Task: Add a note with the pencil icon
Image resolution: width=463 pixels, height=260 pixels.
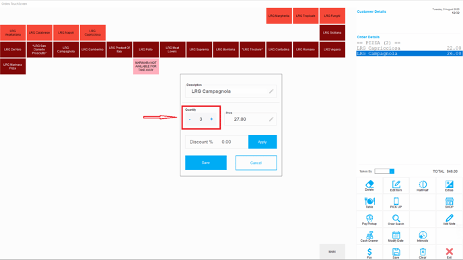Action: (449, 219)
